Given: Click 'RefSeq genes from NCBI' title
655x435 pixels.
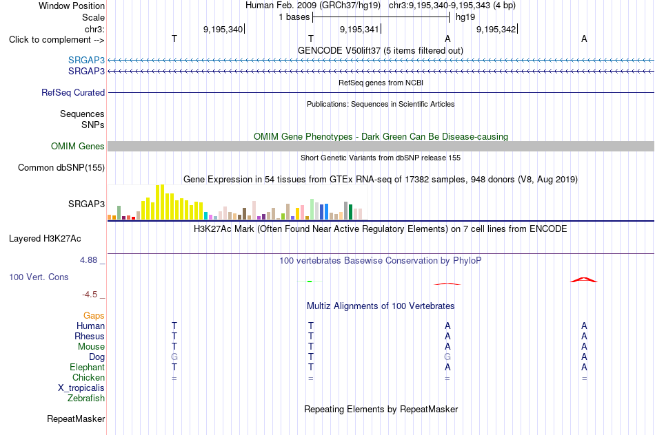Looking at the screenshot, I should tap(381, 83).
